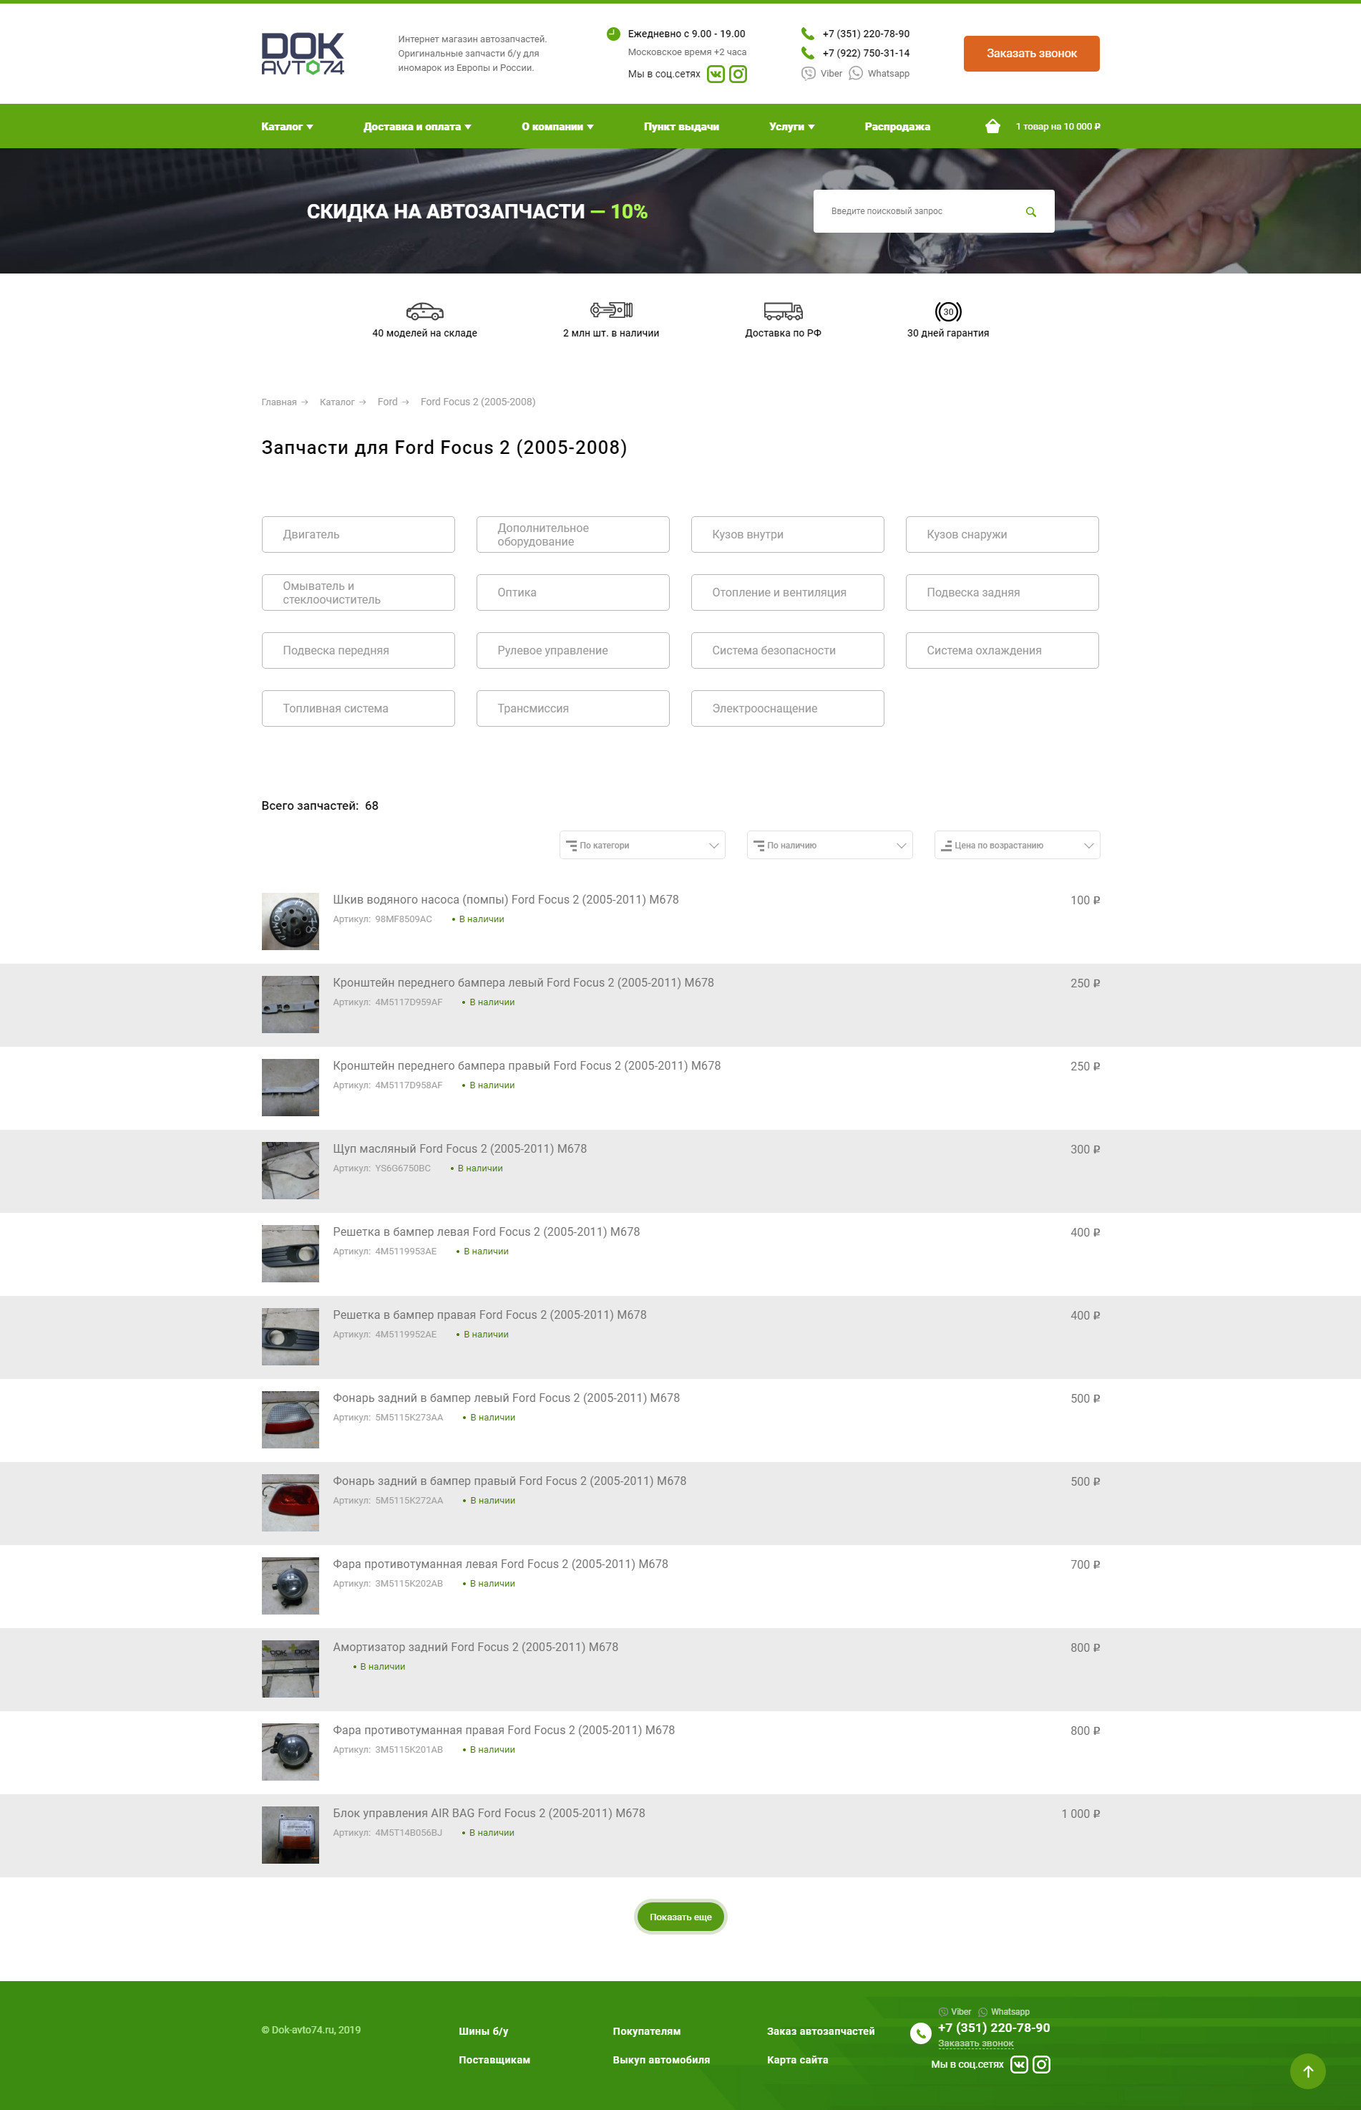The height and width of the screenshot is (2110, 1361).
Task: Expand the Доставка и оплата menu
Action: point(417,127)
